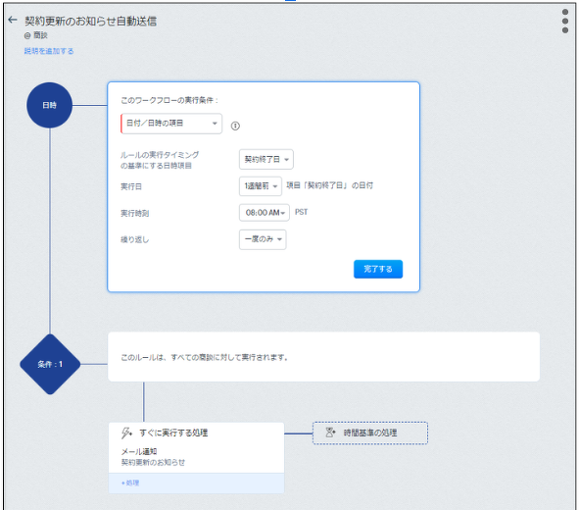579x510 pixels.
Task: Add a 時間基準の処理 scheduled action
Action: pyautogui.click(x=370, y=433)
